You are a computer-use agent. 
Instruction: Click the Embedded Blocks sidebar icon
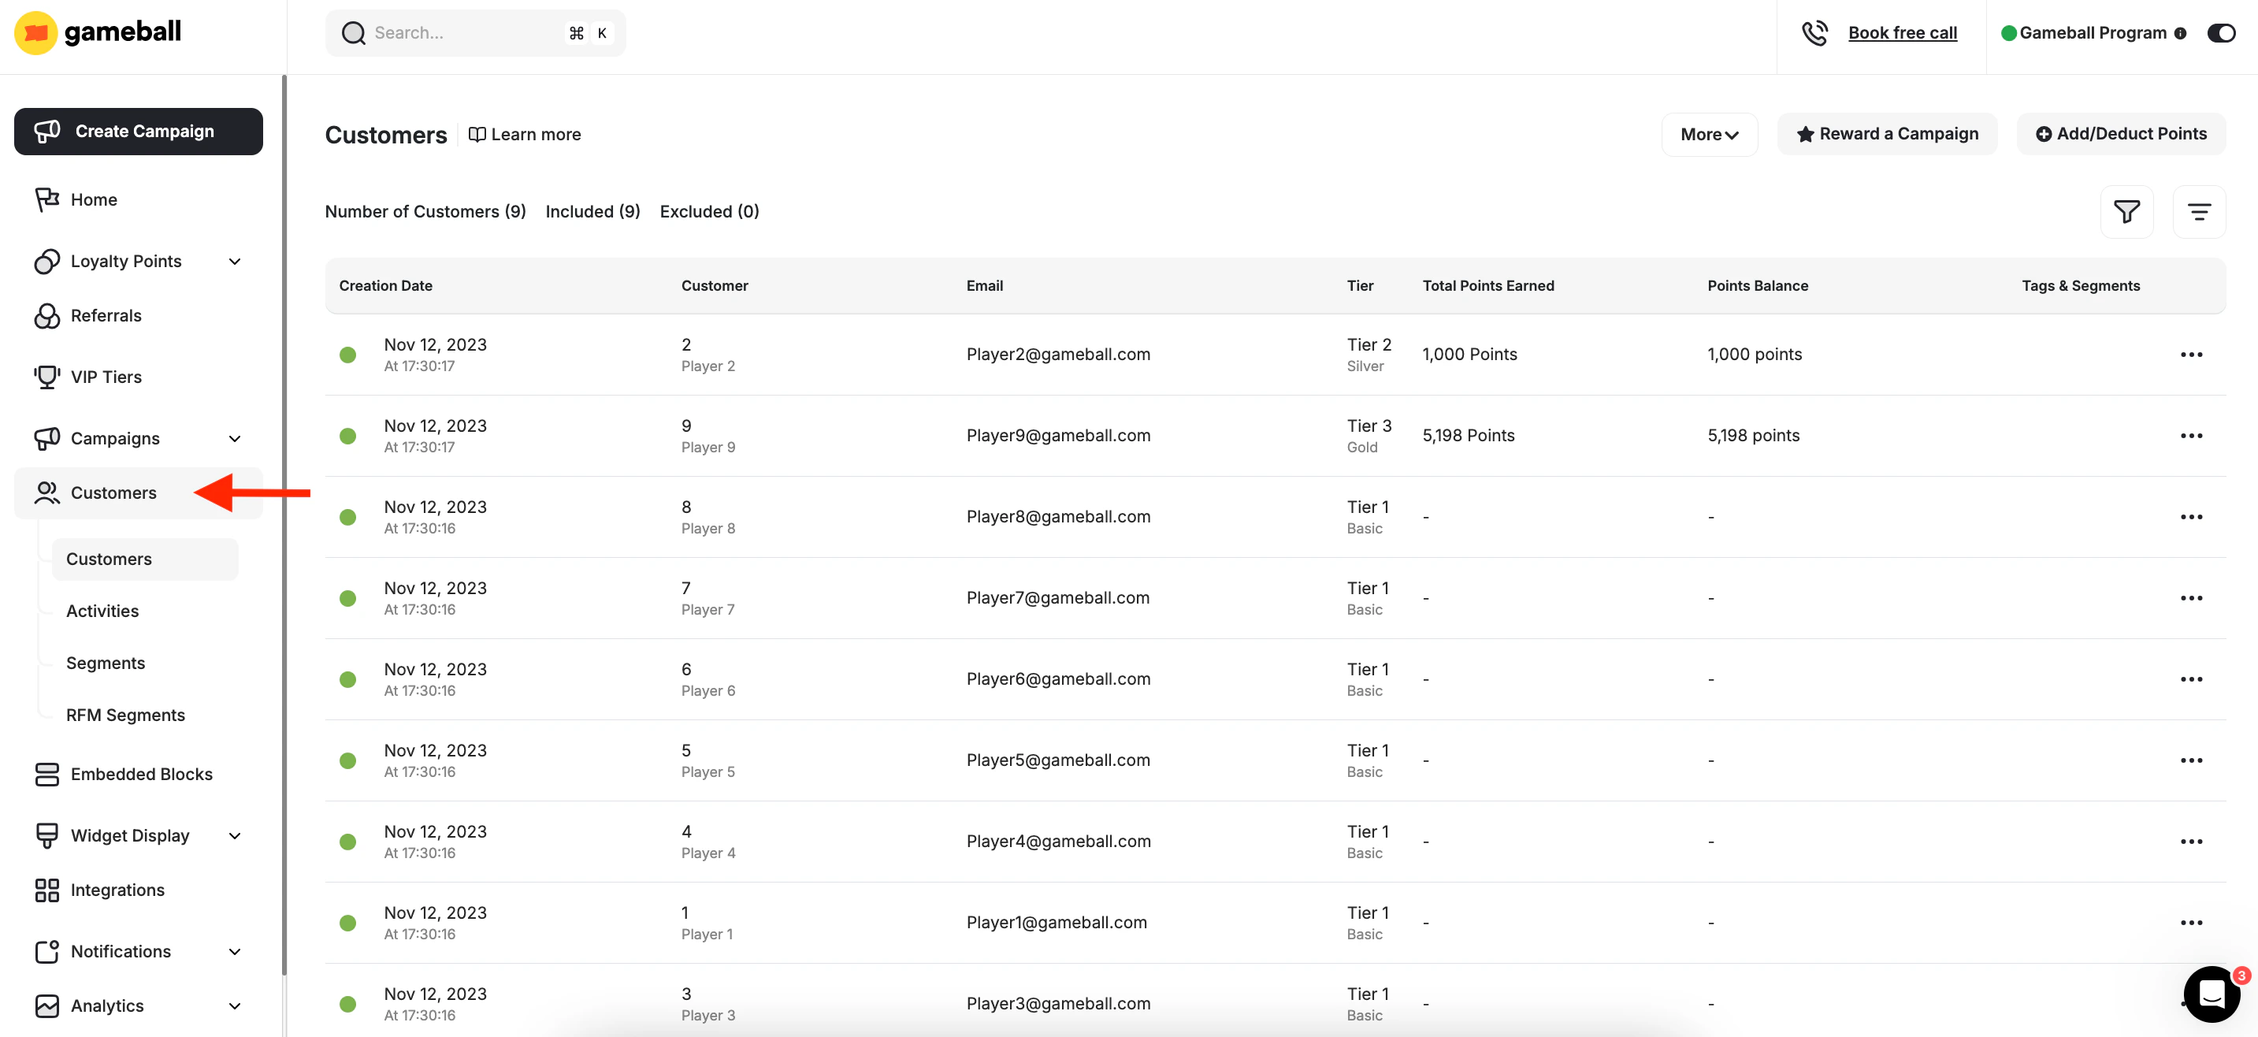click(46, 774)
